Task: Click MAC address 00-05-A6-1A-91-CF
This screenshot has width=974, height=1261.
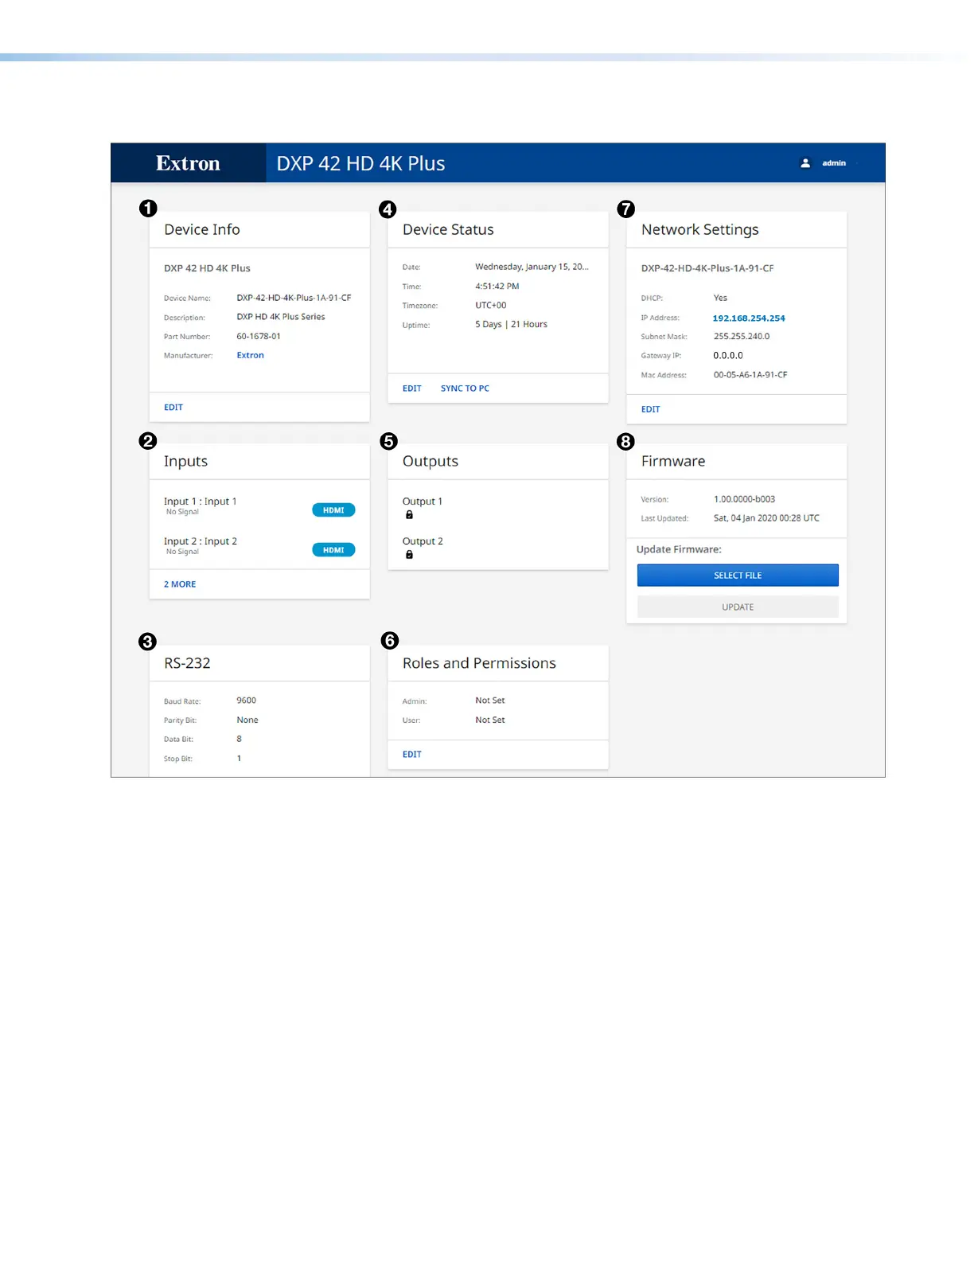Action: tap(750, 375)
